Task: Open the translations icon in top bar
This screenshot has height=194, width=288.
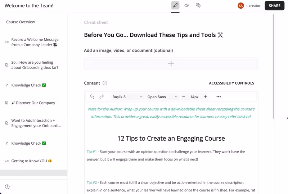Action: point(198,5)
